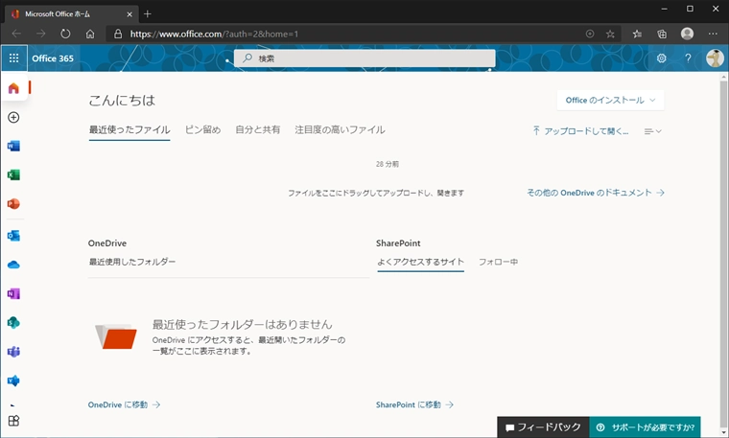Screen dimensions: 729x438
Task: Expand the Office のインストール dropdown
Action: point(610,100)
